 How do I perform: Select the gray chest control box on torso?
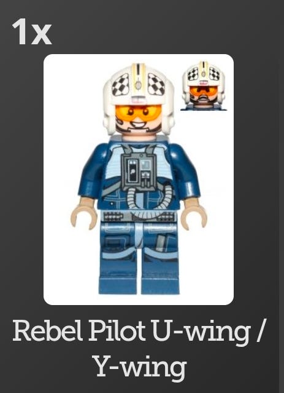pos(139,171)
